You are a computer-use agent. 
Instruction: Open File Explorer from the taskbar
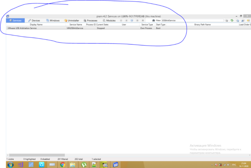[x=72, y=165]
